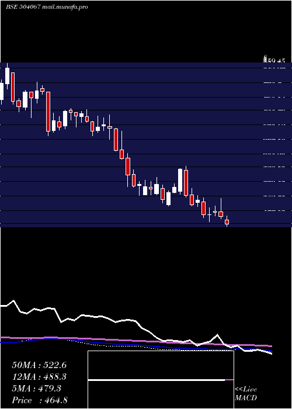This screenshot has width=292, height=409.
Task: Click the "Price : 464.8" value
Action: [x=40, y=400]
